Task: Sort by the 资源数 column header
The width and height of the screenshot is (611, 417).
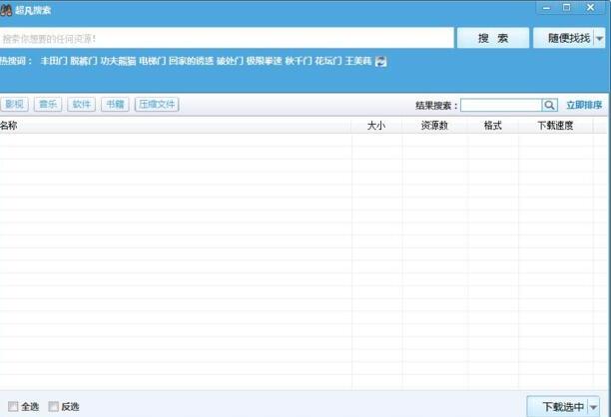Action: click(x=434, y=126)
